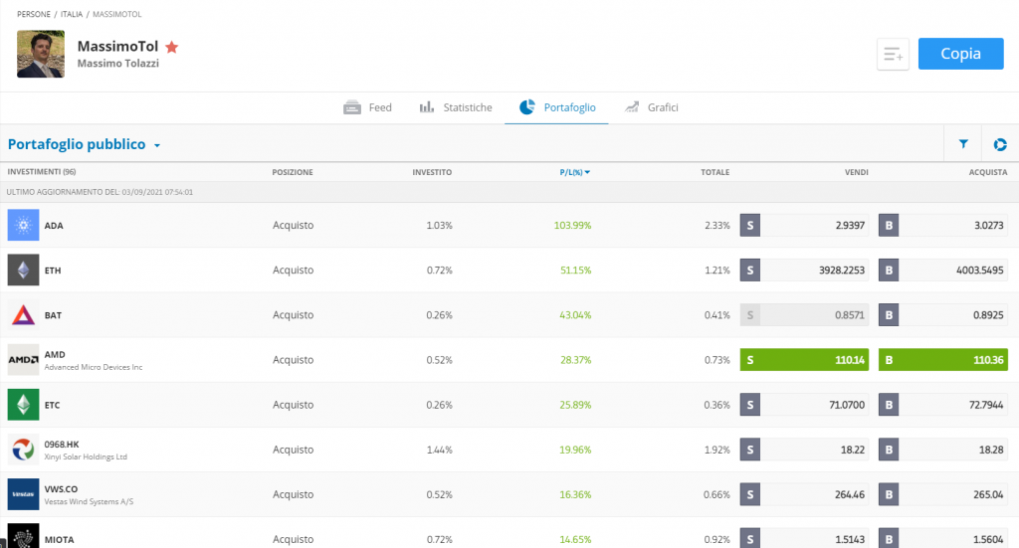Sell VWS.CO at 264.46
Viewport: 1019px width, 548px height.
[804, 494]
